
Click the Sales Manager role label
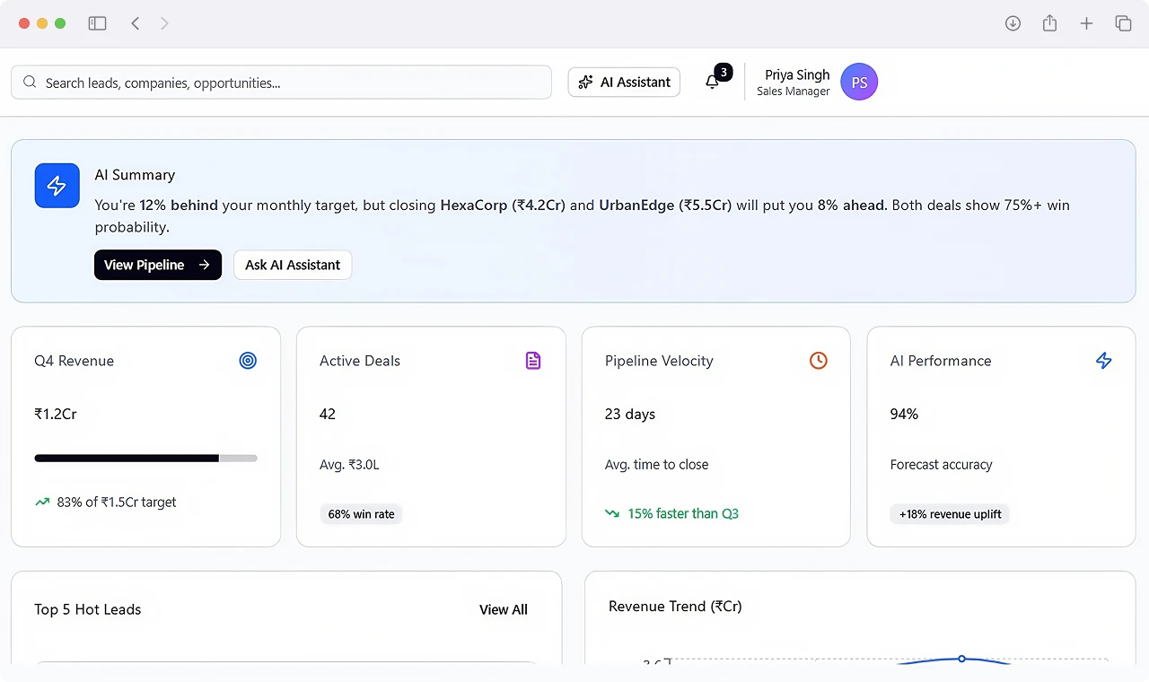794,92
